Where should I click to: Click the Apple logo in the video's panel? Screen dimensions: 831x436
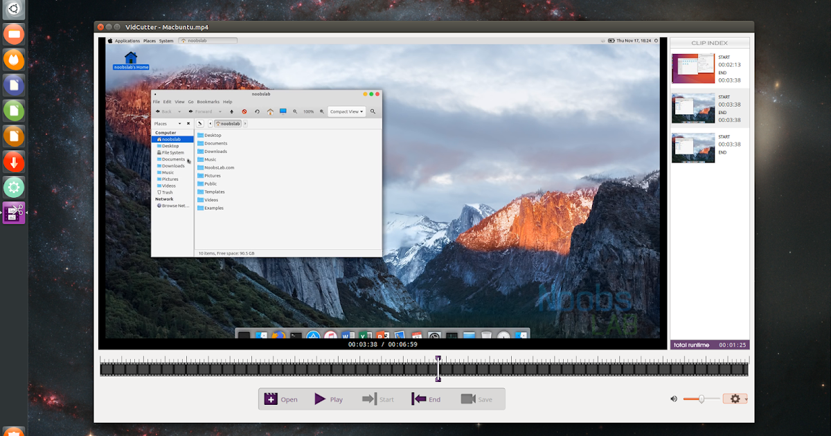coord(109,41)
